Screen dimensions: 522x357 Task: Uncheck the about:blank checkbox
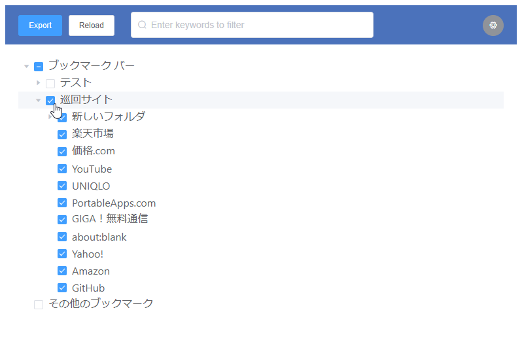pos(62,237)
